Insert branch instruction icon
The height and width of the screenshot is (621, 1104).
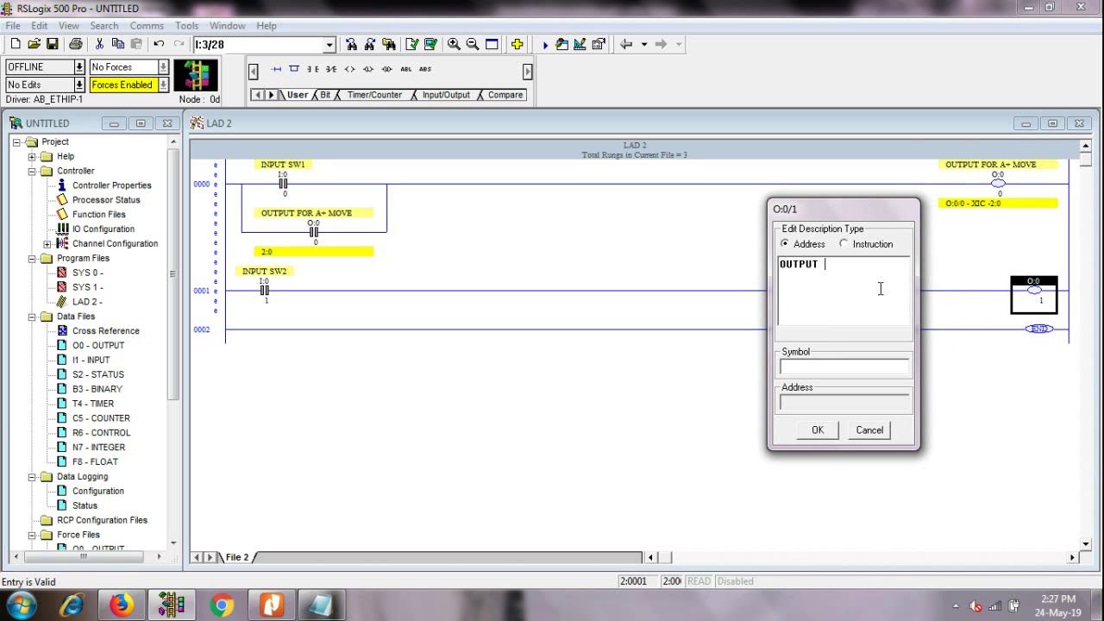(294, 69)
